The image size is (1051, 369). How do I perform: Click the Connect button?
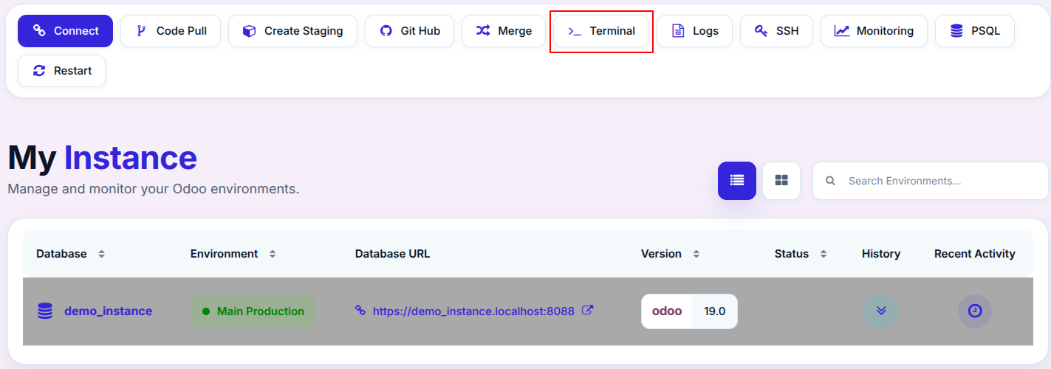[x=65, y=31]
